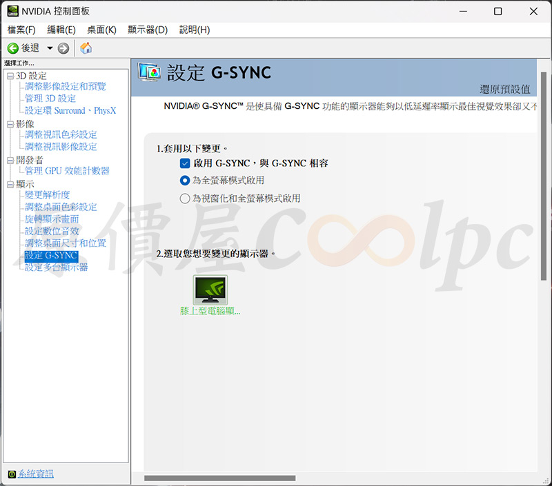Image resolution: width=552 pixels, height=486 pixels.
Task: Open the Back history dropdown arrow
Action: click(x=50, y=48)
